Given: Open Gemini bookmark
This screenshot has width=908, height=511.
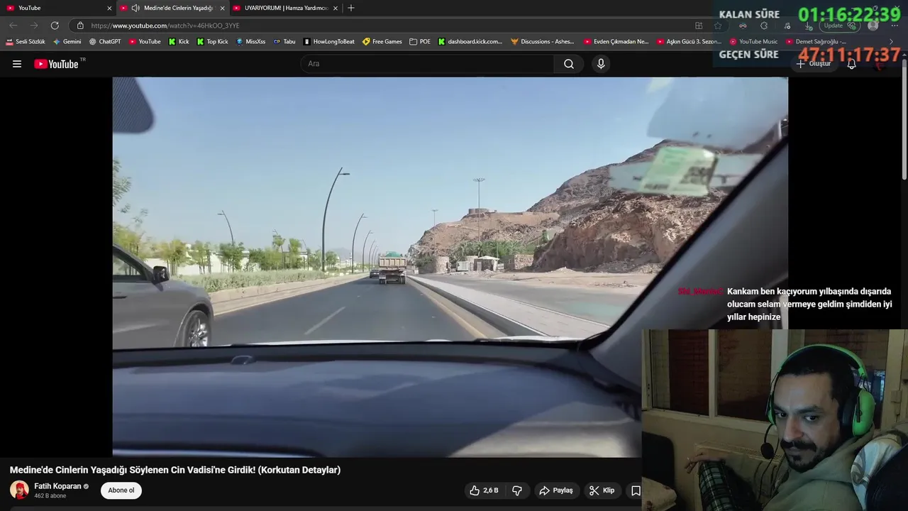Looking at the screenshot, I should [x=67, y=42].
